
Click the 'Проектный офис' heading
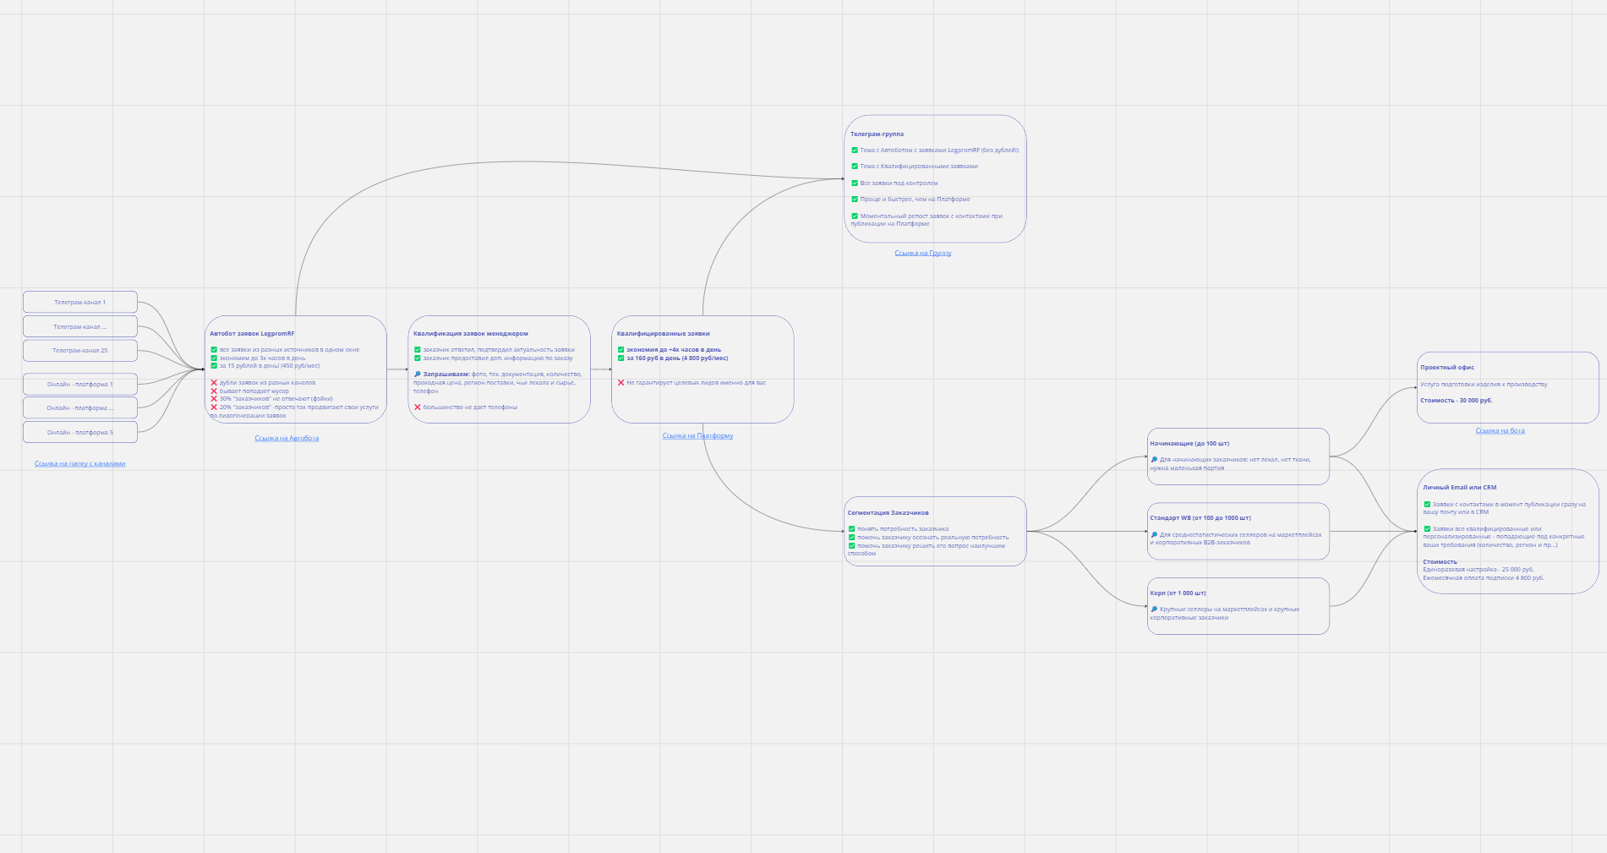(1448, 368)
